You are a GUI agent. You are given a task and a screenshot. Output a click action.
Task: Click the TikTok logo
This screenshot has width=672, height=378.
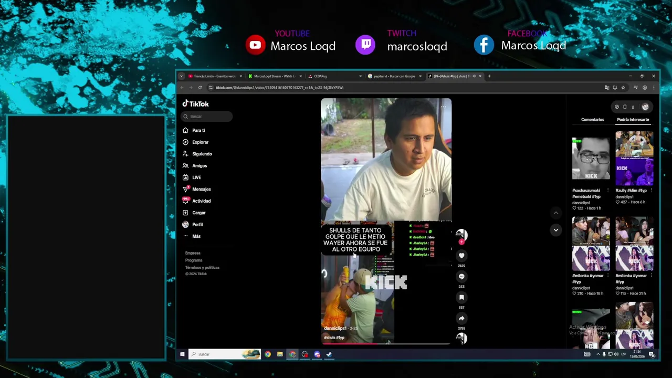tap(195, 104)
